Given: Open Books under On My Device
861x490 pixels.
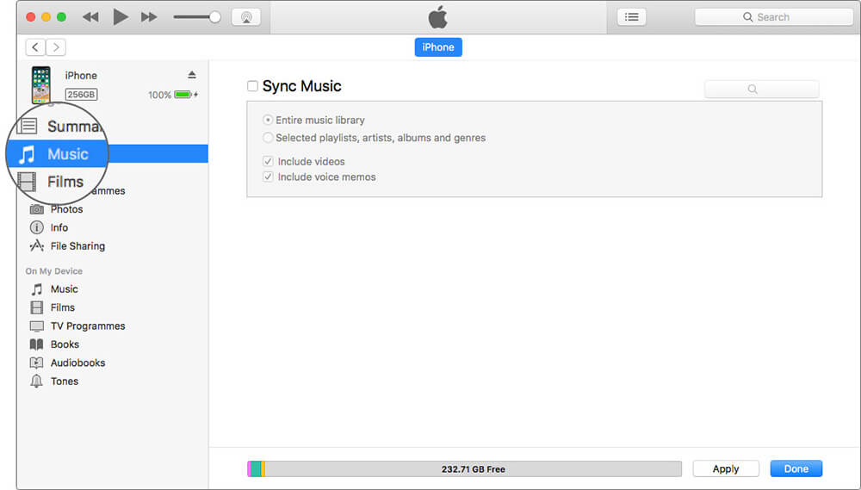Looking at the screenshot, I should (65, 344).
